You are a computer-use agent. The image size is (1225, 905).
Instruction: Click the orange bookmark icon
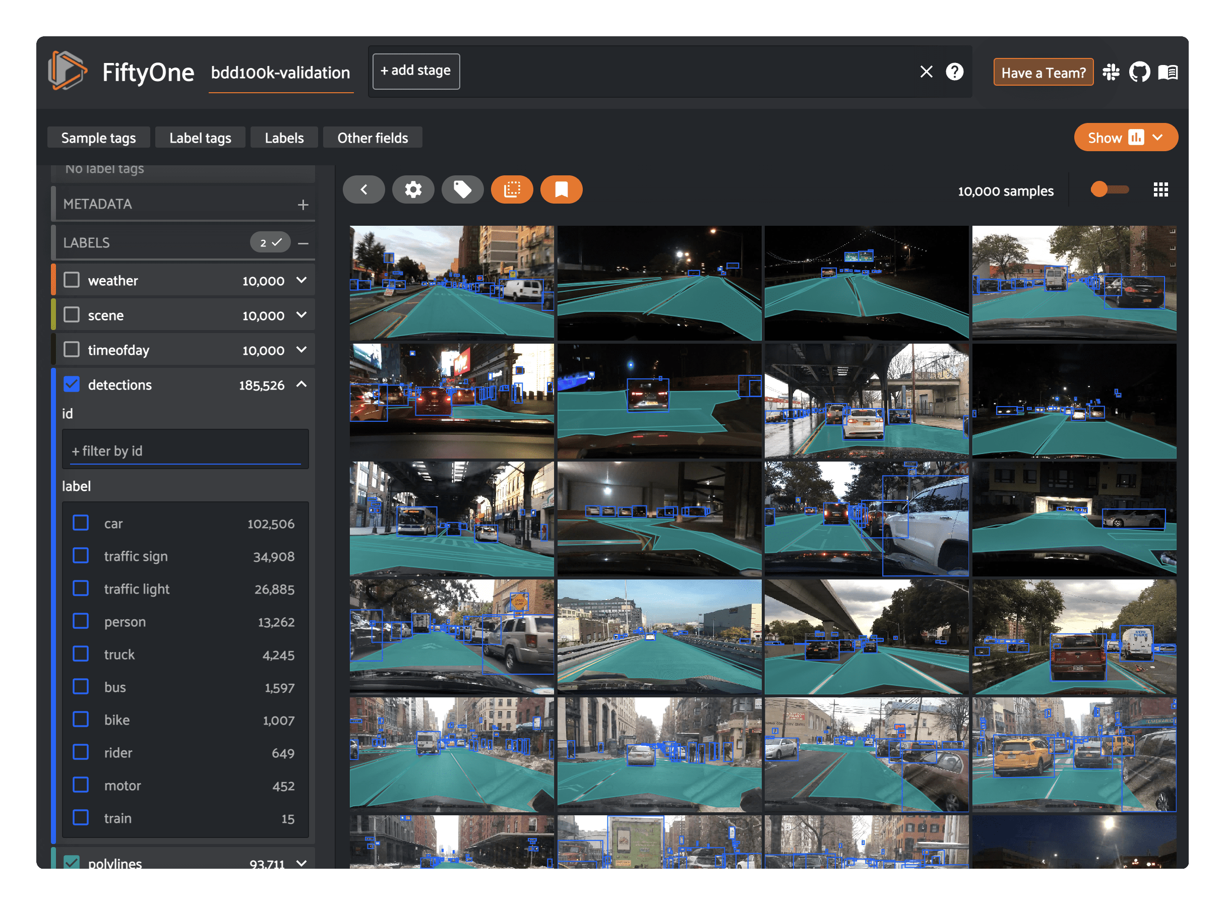pyautogui.click(x=561, y=189)
